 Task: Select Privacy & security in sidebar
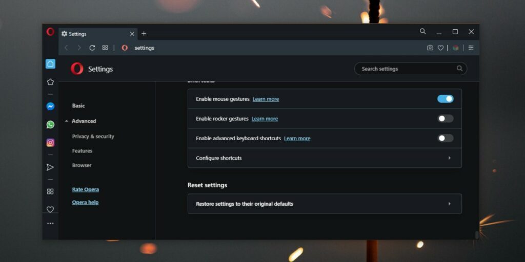[x=93, y=137]
